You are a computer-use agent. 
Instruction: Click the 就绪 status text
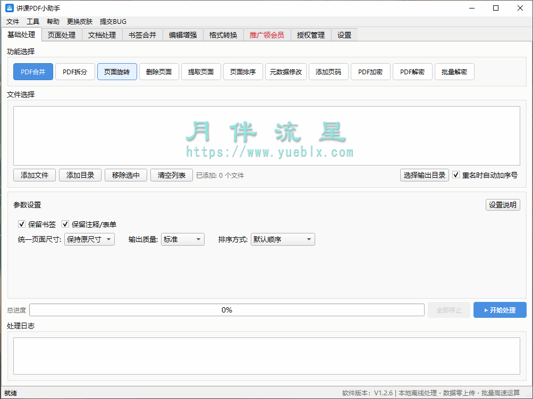pos(11,393)
